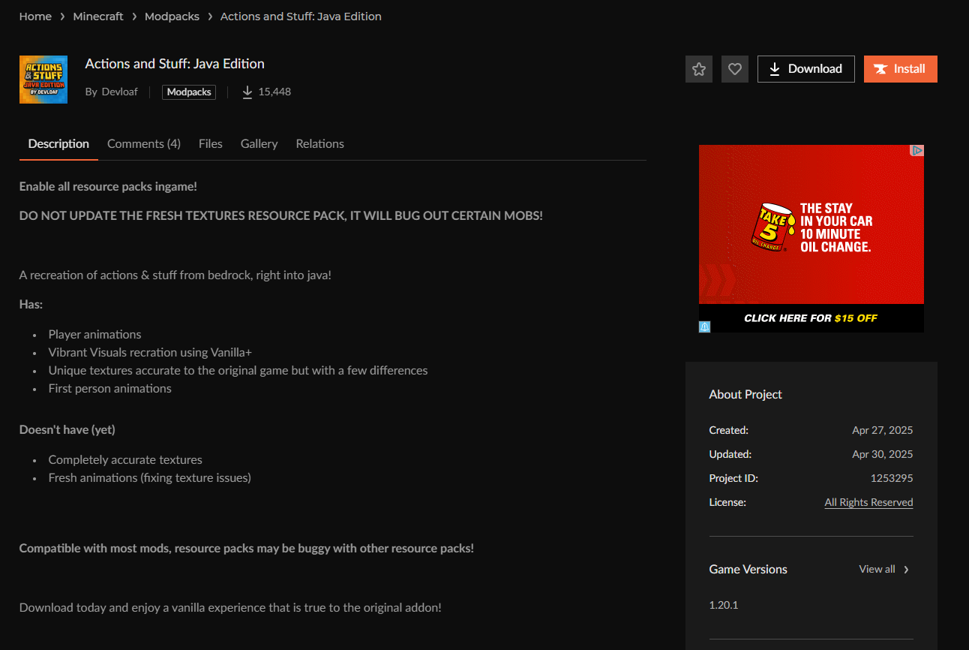Open Modpacks breadcrumb link

172,17
